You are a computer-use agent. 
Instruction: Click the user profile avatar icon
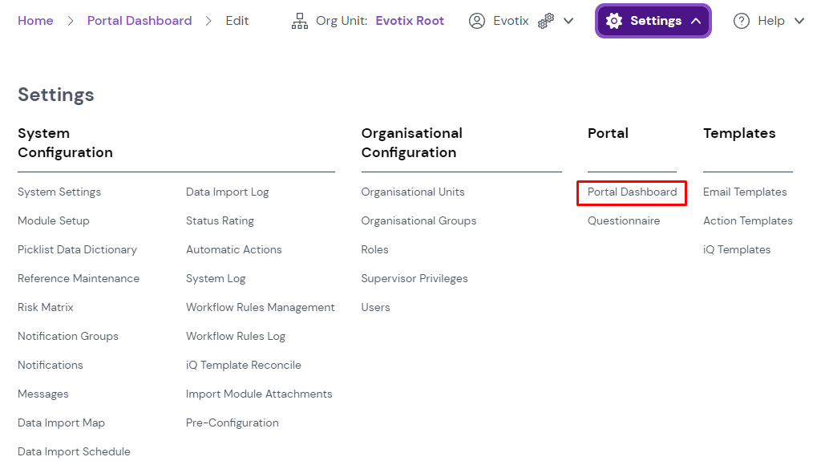(x=477, y=21)
